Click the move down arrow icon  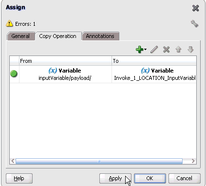[190, 50]
